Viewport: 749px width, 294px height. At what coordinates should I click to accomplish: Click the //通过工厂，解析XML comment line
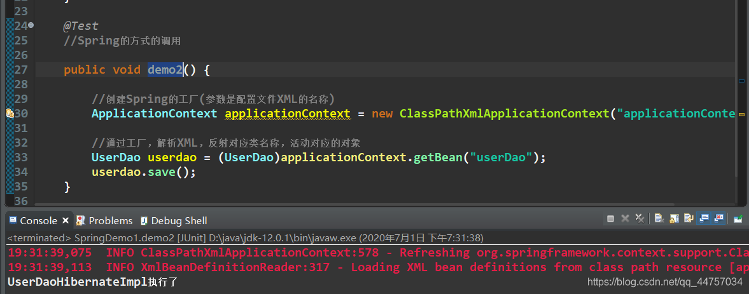(x=226, y=143)
